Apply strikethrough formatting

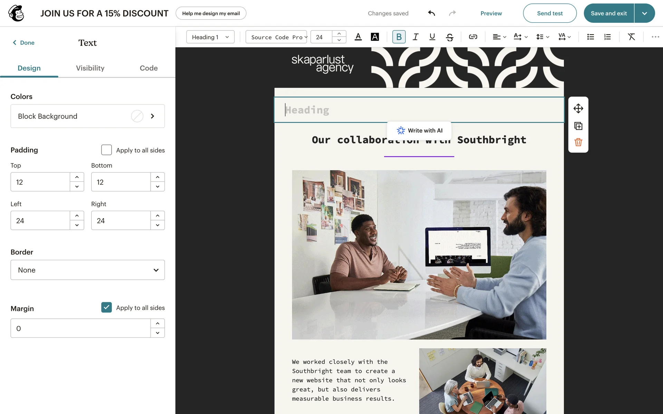449,37
